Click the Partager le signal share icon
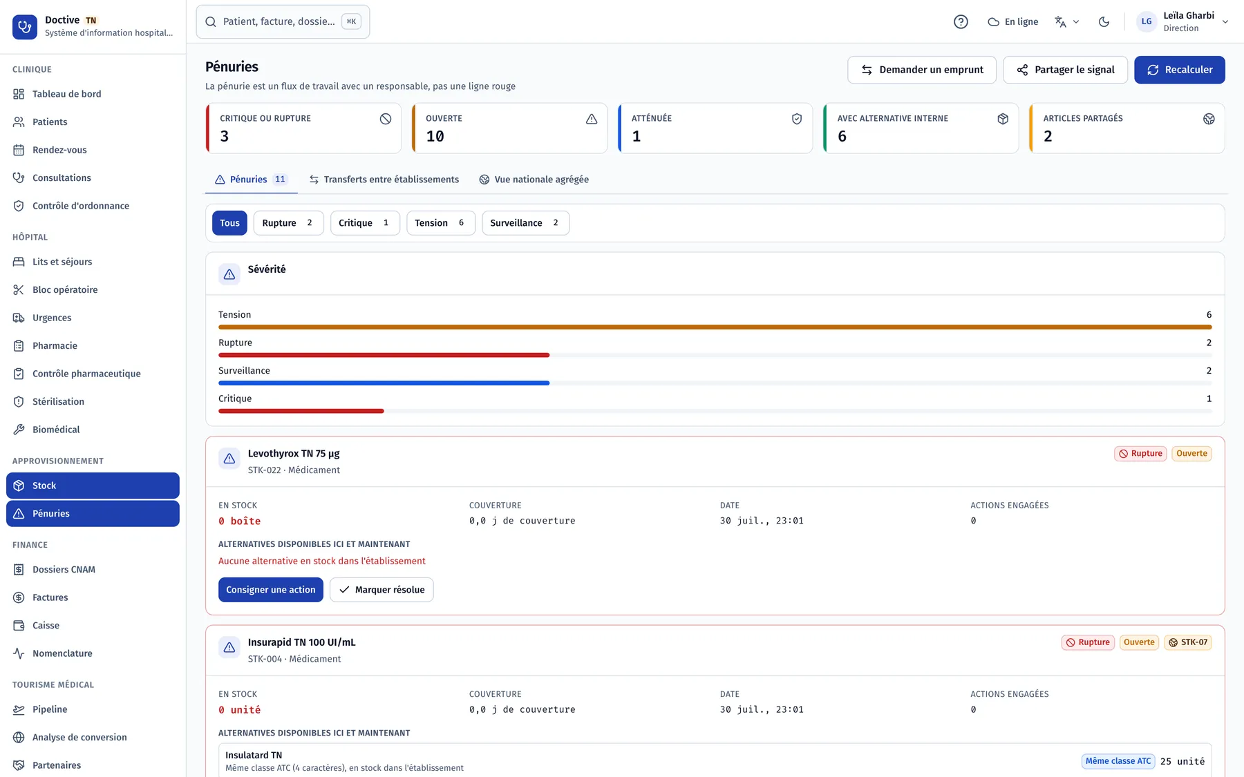The width and height of the screenshot is (1244, 777). [x=1022, y=70]
